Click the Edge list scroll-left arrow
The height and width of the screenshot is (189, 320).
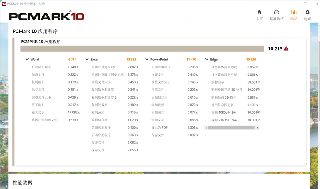pos(206,128)
